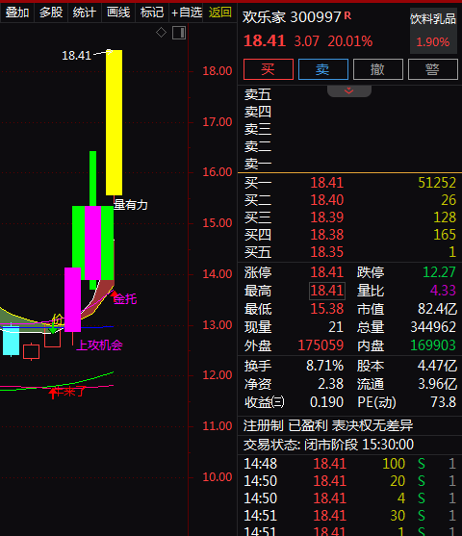This screenshot has width=462, height=536.
Task: Expand the order book with the red chevron
Action: click(x=349, y=90)
